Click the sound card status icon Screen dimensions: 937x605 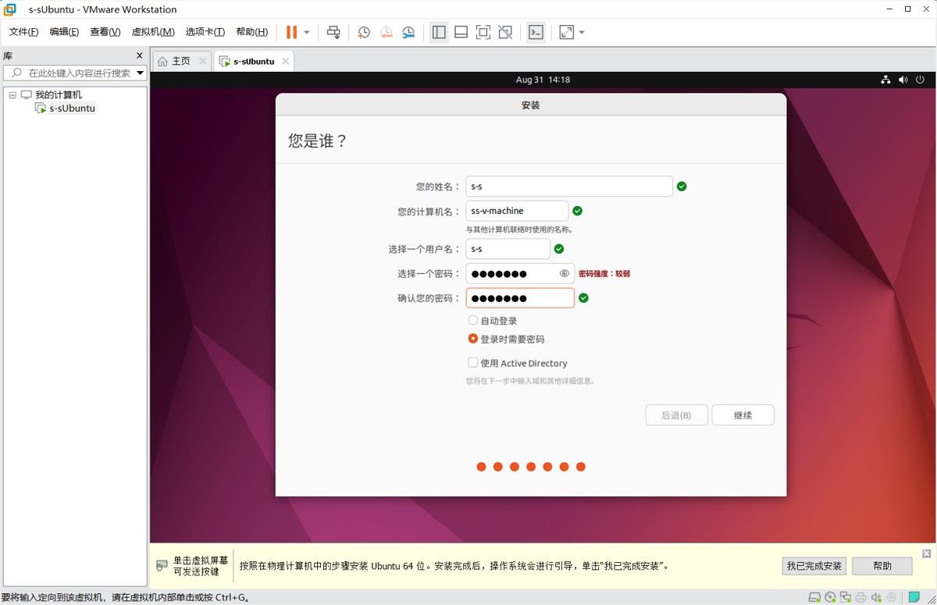(876, 598)
